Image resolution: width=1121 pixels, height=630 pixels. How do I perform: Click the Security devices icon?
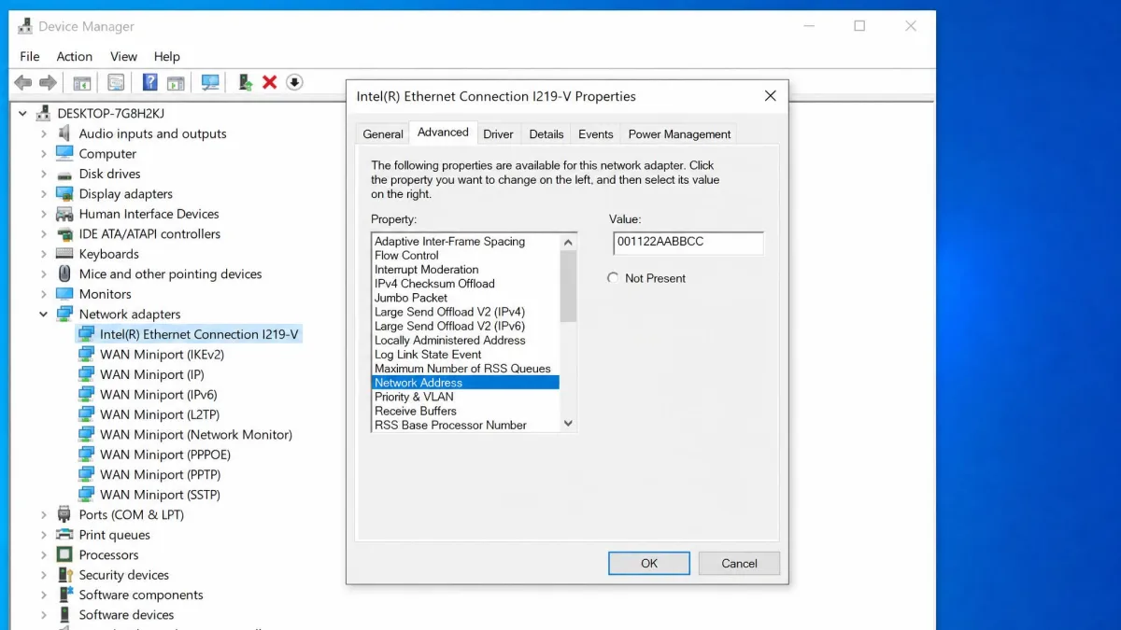64,575
